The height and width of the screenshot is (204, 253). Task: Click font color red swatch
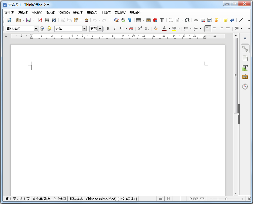click(x=164, y=29)
